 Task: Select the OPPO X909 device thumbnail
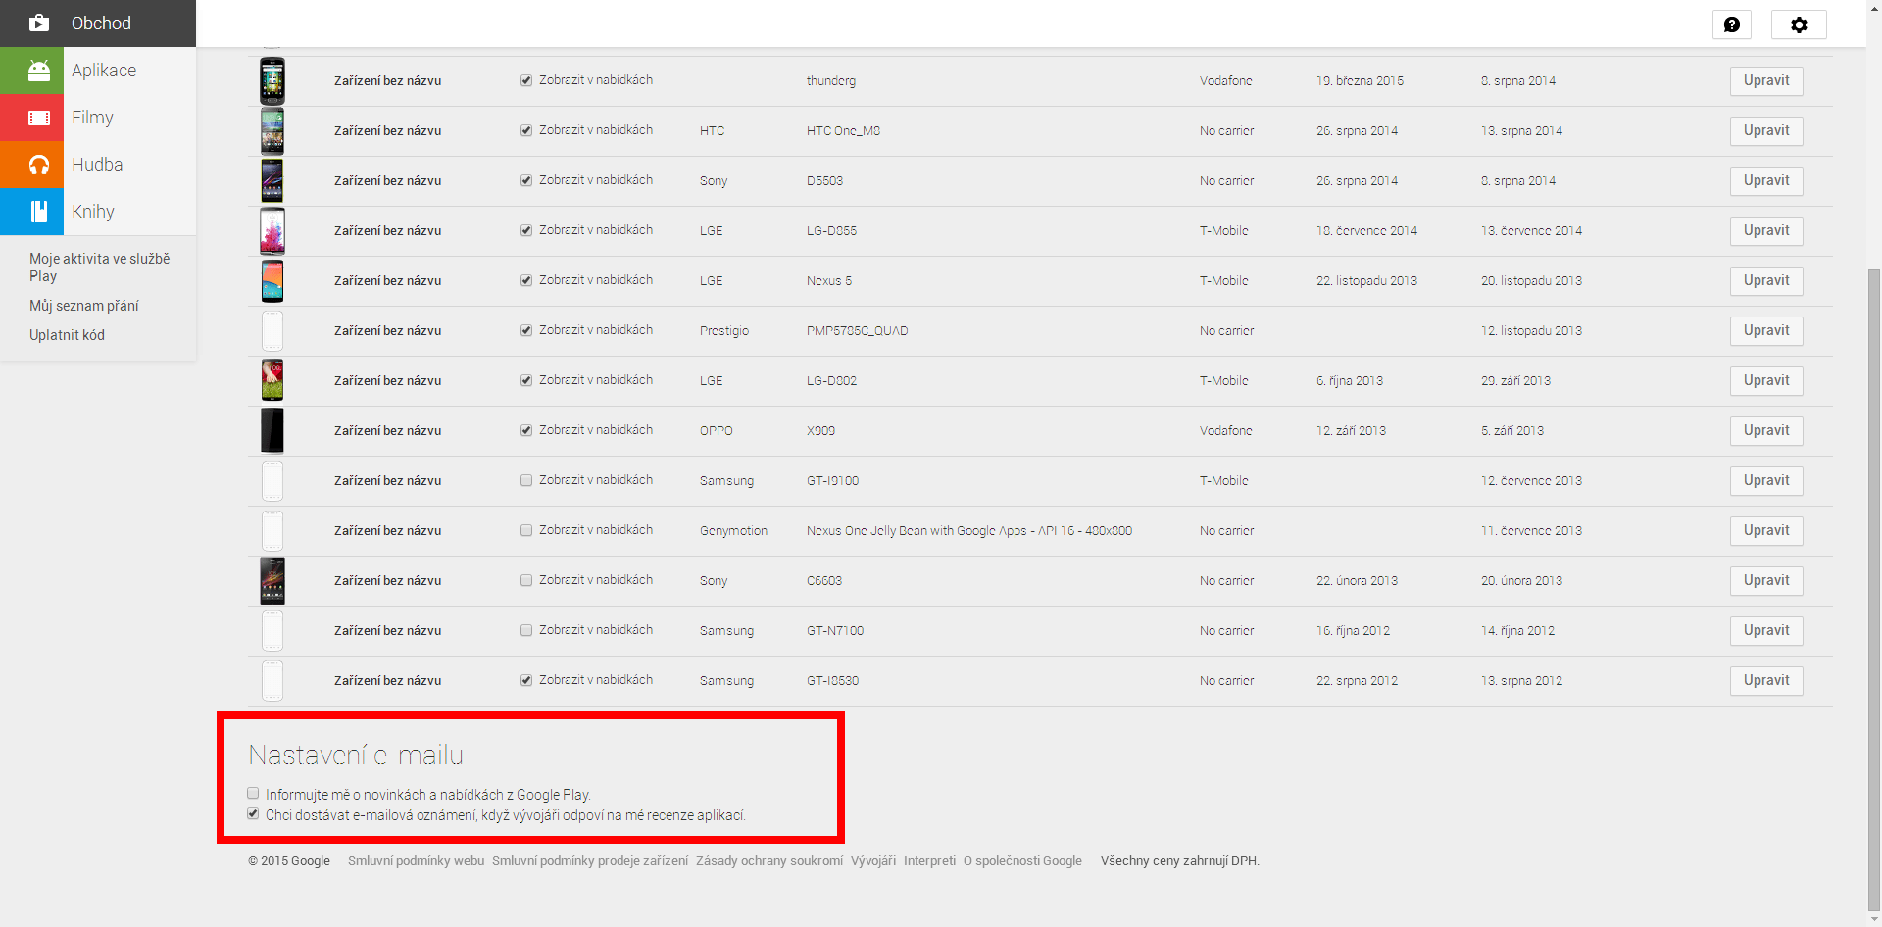coord(272,431)
